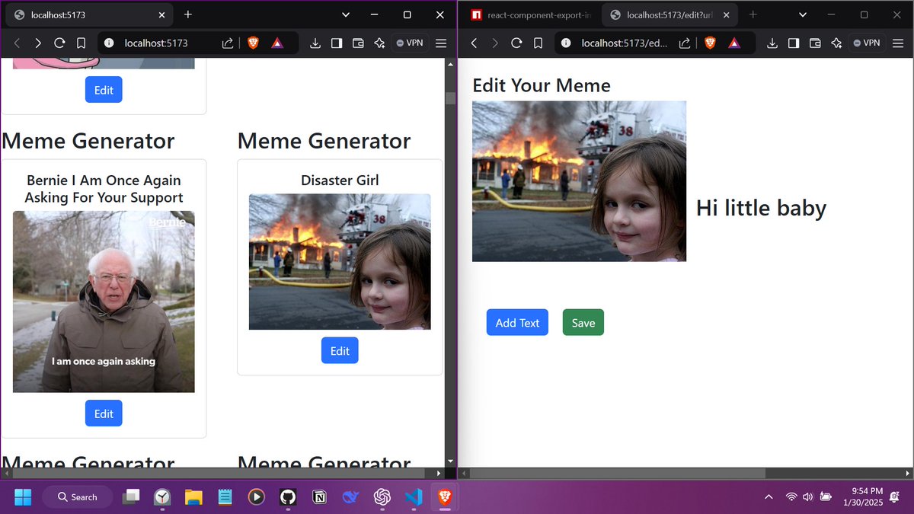Click the left window vertical scrollbar thumb
This screenshot has width=914, height=514.
coord(450,97)
